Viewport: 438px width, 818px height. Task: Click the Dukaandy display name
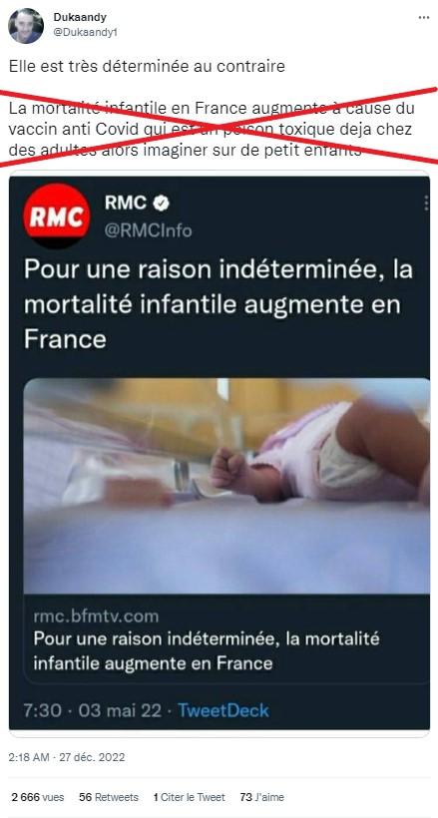click(80, 17)
